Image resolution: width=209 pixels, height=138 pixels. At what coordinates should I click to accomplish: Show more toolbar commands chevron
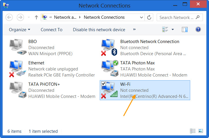click(x=134, y=29)
